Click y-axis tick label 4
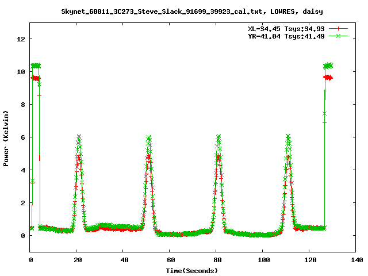 [23, 170]
